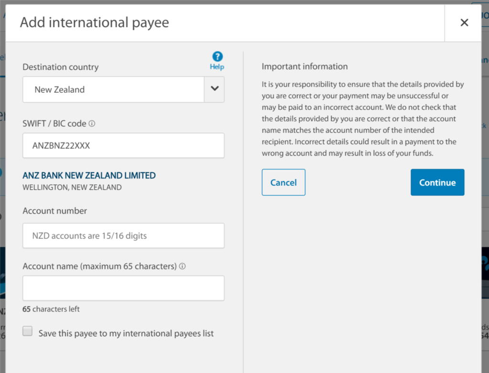The height and width of the screenshot is (373, 489).
Task: Tick the Save this payee checkbox
Action: pyautogui.click(x=28, y=331)
